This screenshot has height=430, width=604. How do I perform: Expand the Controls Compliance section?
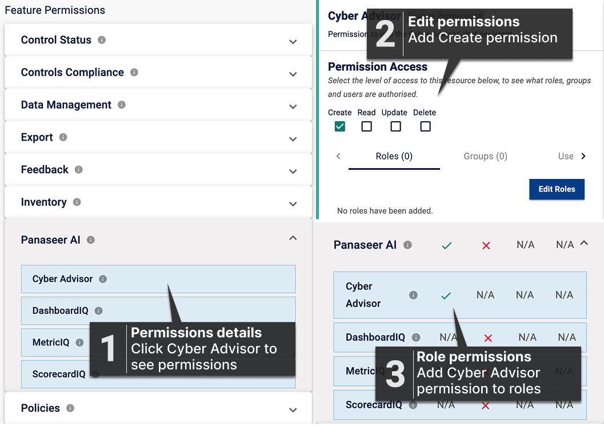293,74
